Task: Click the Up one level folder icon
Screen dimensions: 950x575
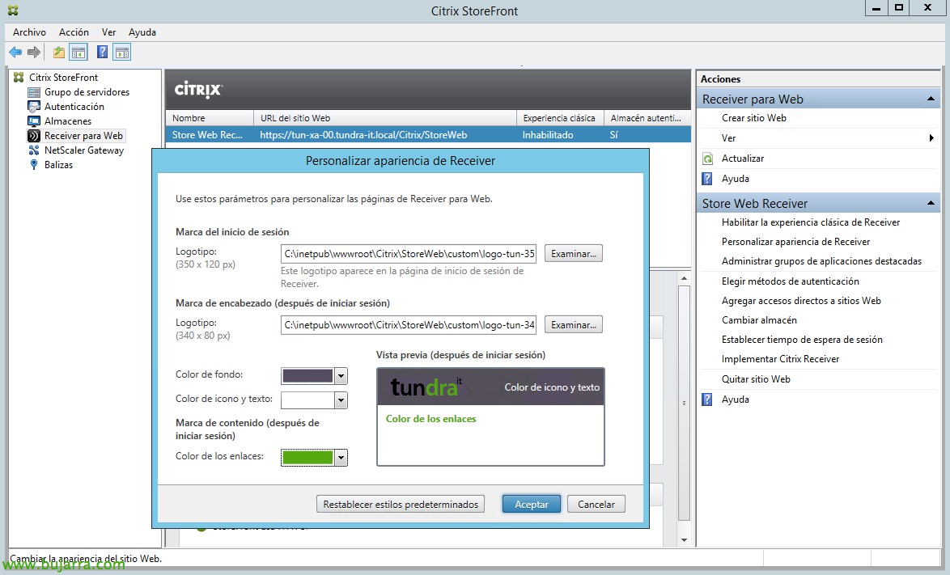Action: coord(59,53)
